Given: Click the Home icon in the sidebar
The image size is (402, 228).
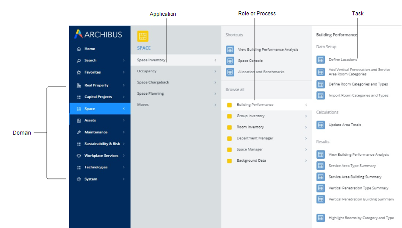Looking at the screenshot, I should pyautogui.click(x=79, y=49).
